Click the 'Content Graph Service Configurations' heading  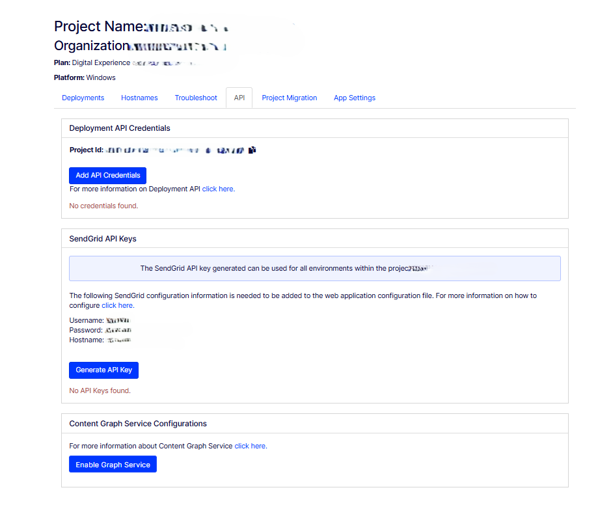pyautogui.click(x=138, y=424)
